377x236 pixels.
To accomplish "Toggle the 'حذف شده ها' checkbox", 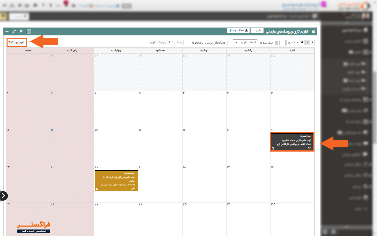I will pos(282,43).
